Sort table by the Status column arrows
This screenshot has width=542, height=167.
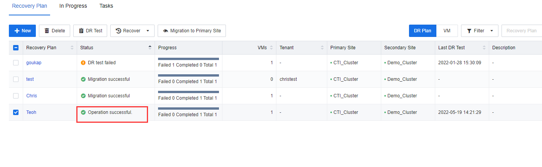tap(150, 48)
